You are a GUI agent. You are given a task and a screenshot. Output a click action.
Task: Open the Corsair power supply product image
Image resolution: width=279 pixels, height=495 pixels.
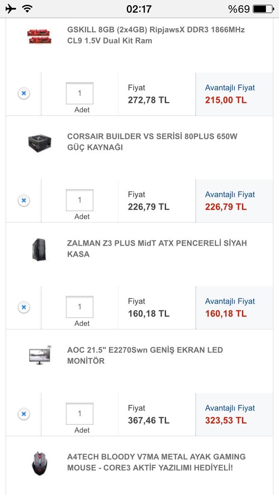40,143
